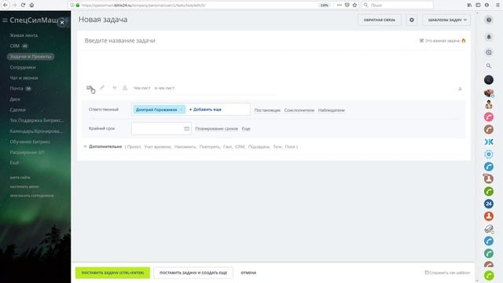Screen dimensions: 503x283
Task: Click the Pocket save icon
Action: [347, 6]
